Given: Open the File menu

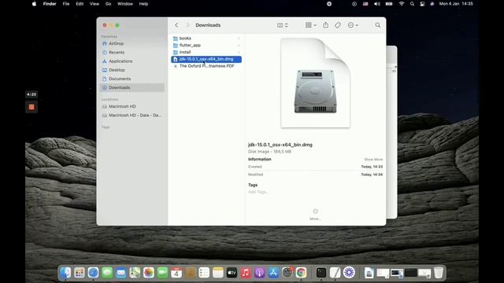Looking at the screenshot, I should click(66, 4).
